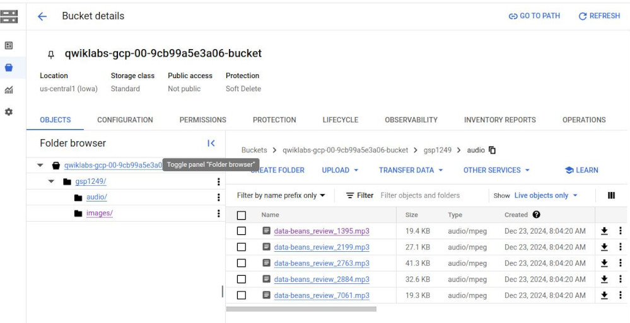
Task: Open more actions for data-beans_review_1395.mp3
Action: click(621, 230)
